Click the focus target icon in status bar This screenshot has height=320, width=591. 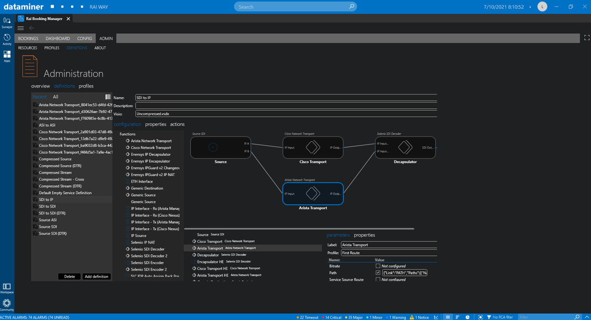(481, 317)
